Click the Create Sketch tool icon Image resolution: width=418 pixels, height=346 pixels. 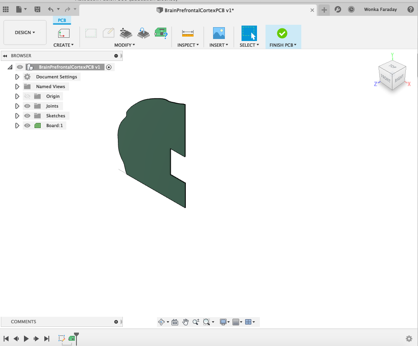63,33
